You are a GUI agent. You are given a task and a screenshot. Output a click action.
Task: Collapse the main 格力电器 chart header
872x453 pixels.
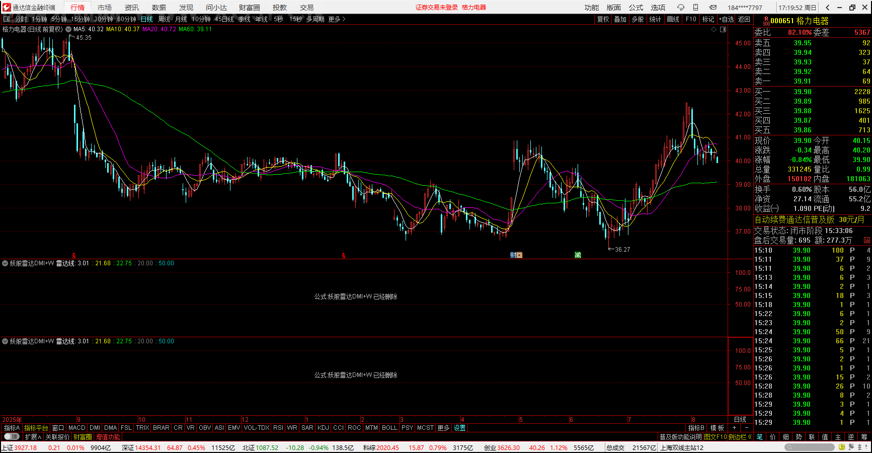pyautogui.click(x=68, y=29)
